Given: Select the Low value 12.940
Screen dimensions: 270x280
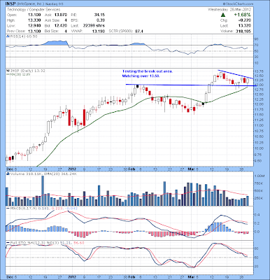Looking at the screenshot, I should click(x=34, y=26).
